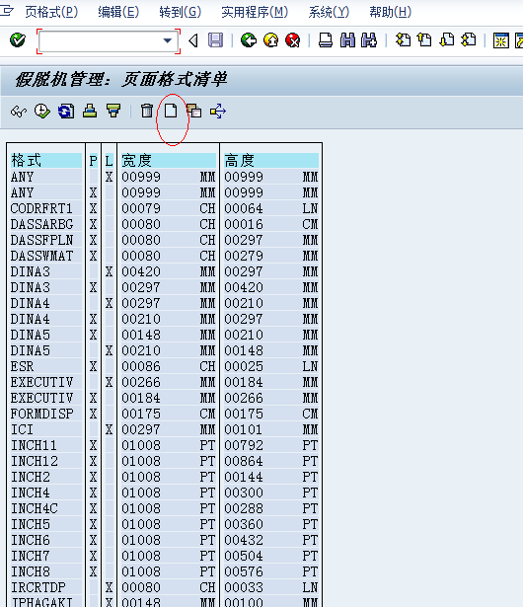This screenshot has width=523, height=607.
Task: Select the CODRFRT1 format row
Action: pos(164,208)
